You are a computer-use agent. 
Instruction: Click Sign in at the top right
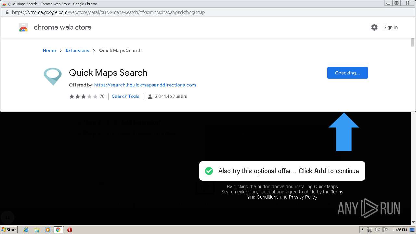(x=390, y=27)
